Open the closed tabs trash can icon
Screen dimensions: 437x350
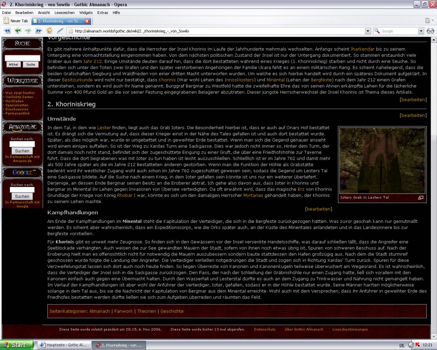click(x=427, y=21)
